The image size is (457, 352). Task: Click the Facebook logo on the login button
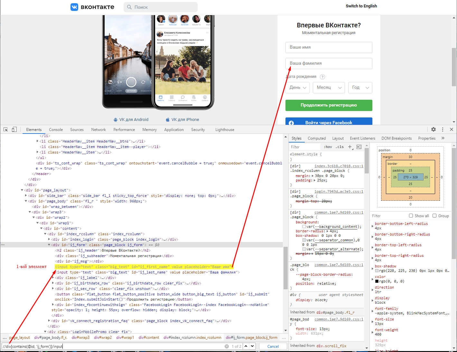tap(291, 123)
